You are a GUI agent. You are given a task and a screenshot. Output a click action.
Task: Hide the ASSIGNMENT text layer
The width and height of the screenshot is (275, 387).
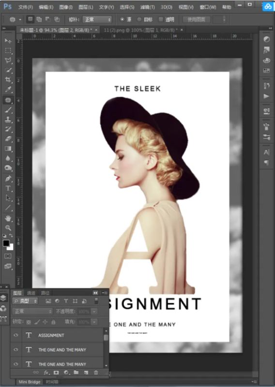(x=16, y=335)
